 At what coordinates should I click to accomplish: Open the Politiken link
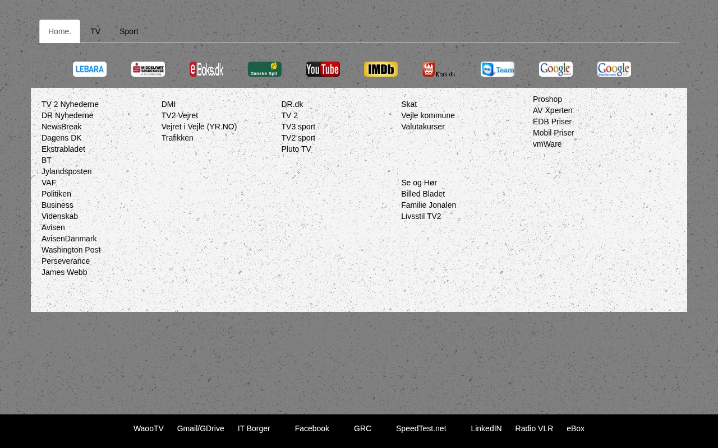(x=56, y=194)
